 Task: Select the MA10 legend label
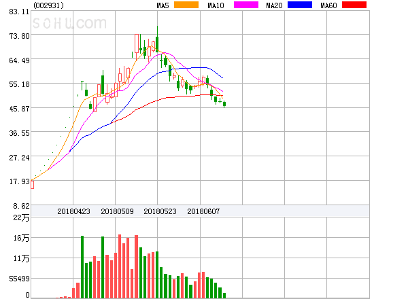(x=216, y=5)
